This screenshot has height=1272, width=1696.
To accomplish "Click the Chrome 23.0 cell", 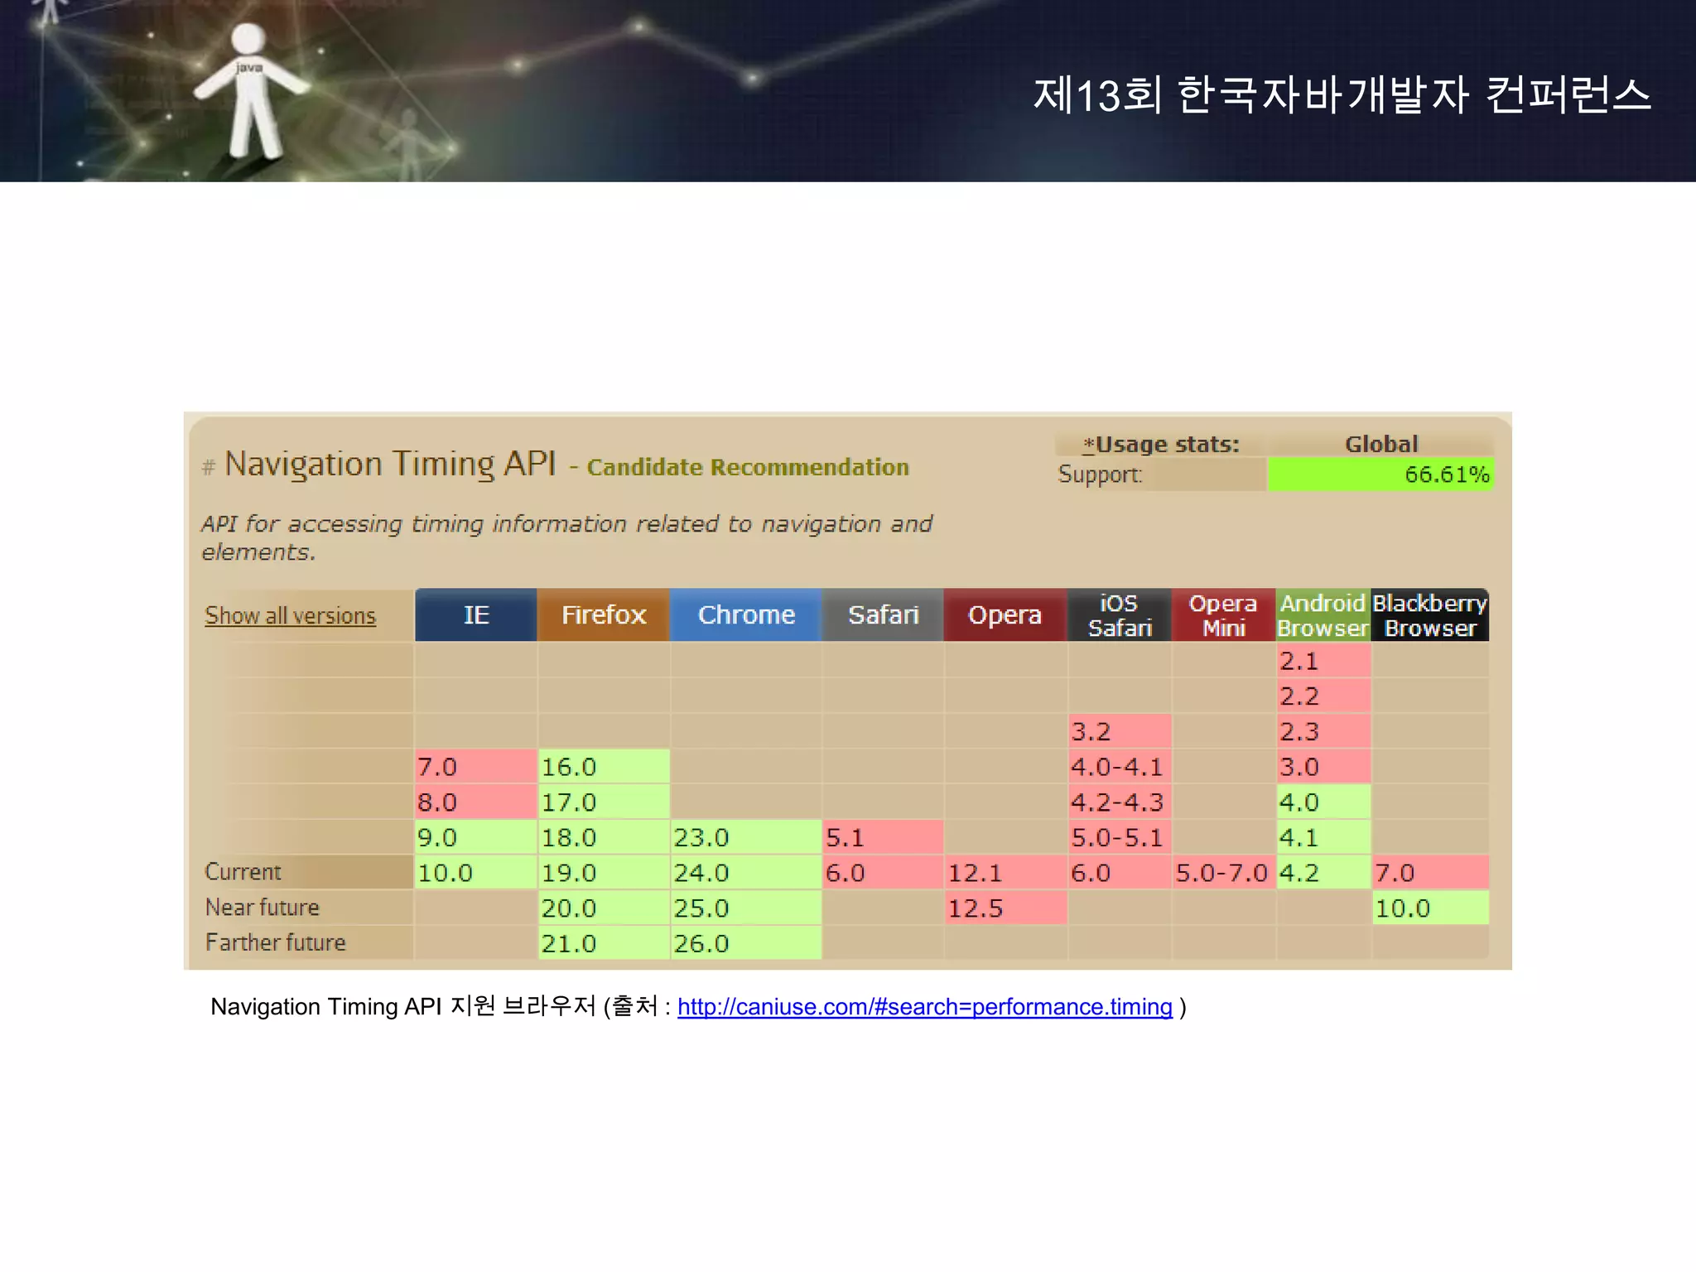I will (x=746, y=837).
